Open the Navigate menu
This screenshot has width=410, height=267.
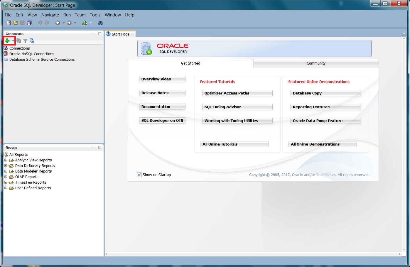tap(50, 15)
